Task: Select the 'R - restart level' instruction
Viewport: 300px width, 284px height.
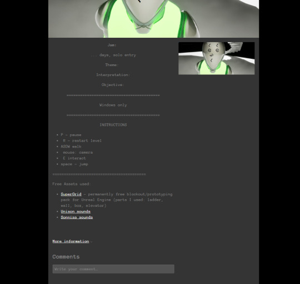Action: point(82,141)
